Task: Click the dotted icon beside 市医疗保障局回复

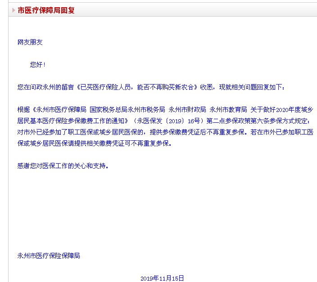Action: point(14,10)
